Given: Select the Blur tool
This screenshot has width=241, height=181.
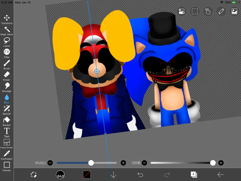Looking at the screenshot, I should pyautogui.click(x=7, y=99).
